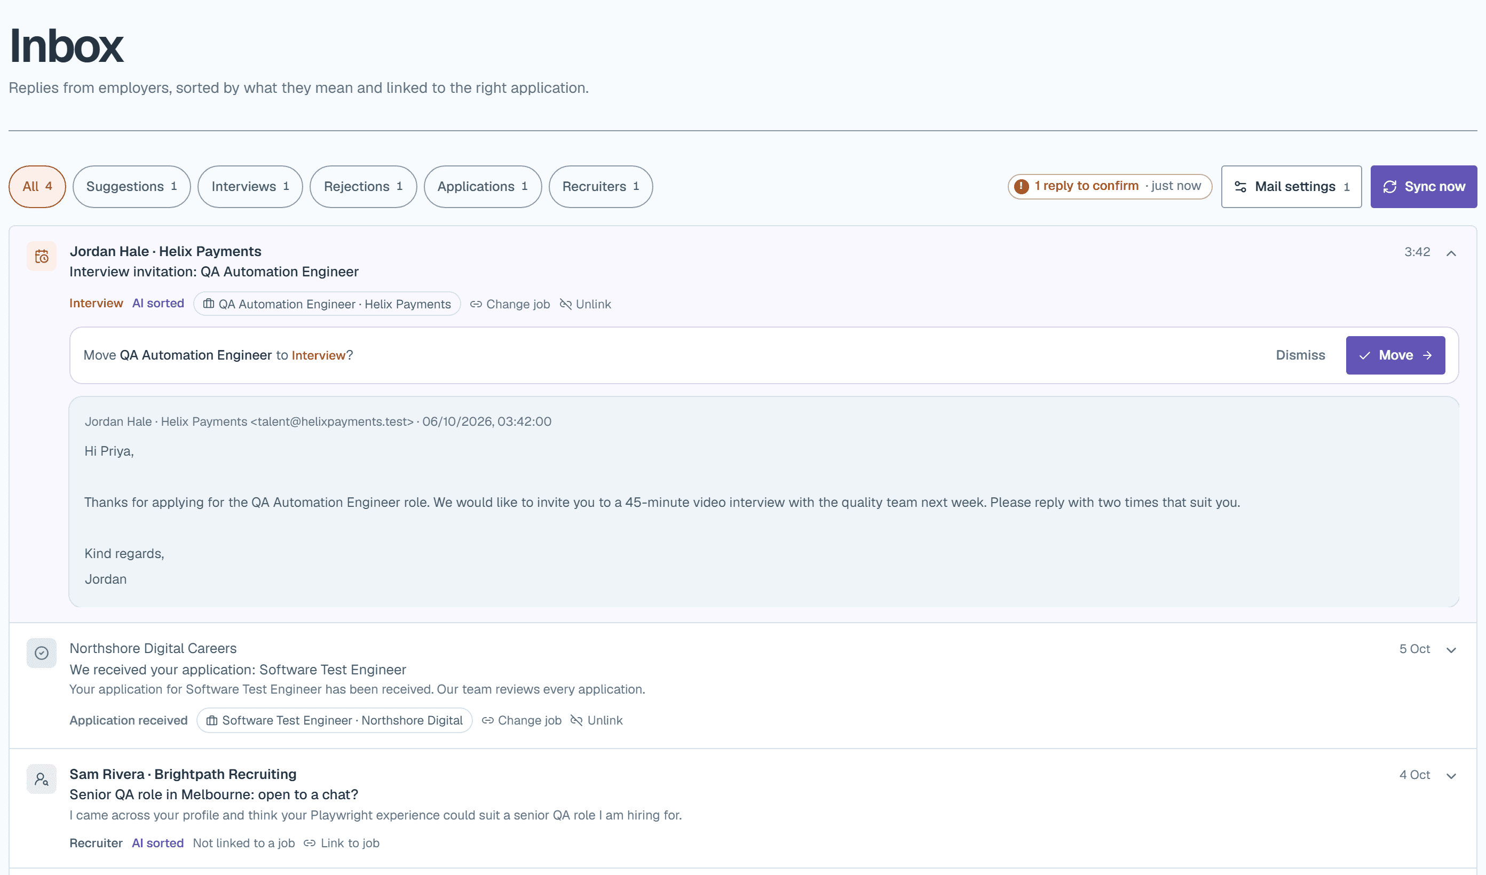Open the QA Automation Engineer · Helix Payments chip
Image resolution: width=1486 pixels, height=875 pixels.
coord(327,304)
